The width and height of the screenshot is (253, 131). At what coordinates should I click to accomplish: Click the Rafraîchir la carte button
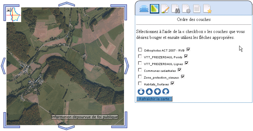pyautogui.click(x=154, y=99)
